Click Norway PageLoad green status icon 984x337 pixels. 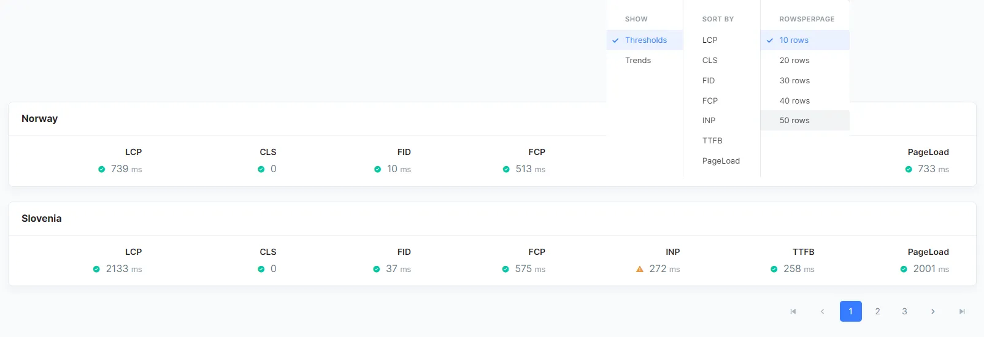[x=909, y=169]
